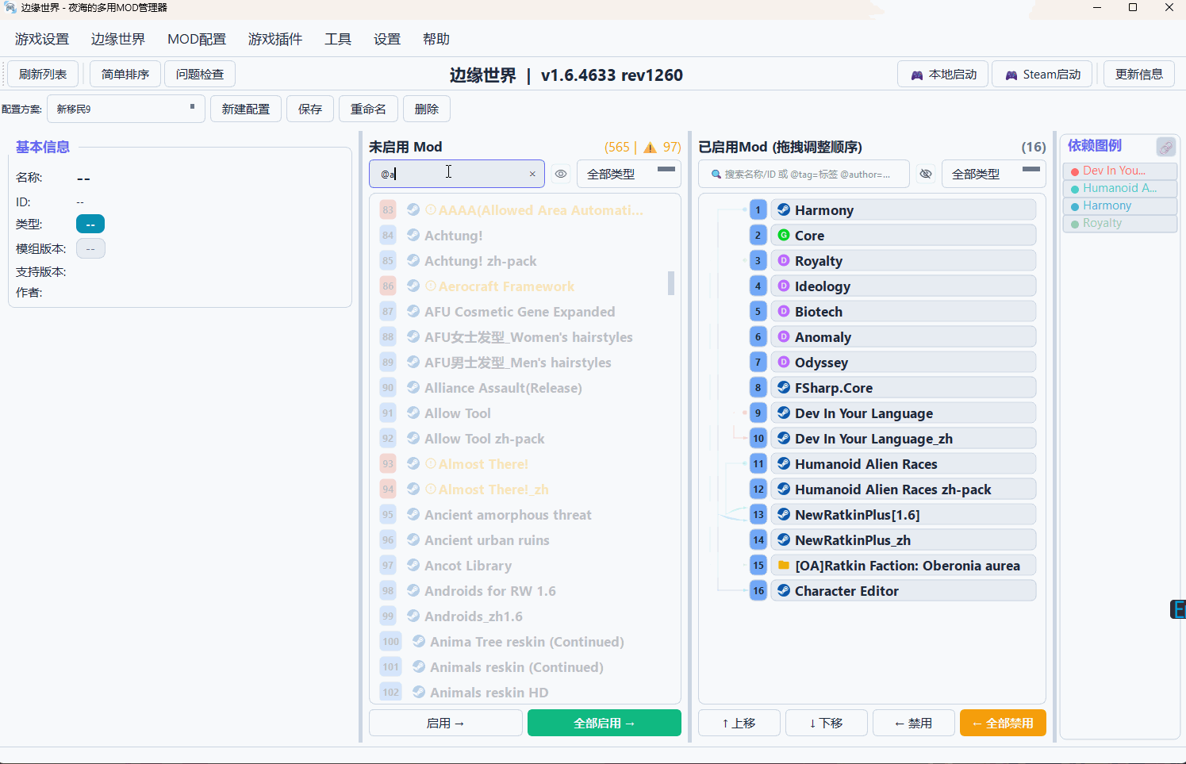
Task: Toggle the crossed eye icon in enabled mod panel
Action: coord(926,173)
